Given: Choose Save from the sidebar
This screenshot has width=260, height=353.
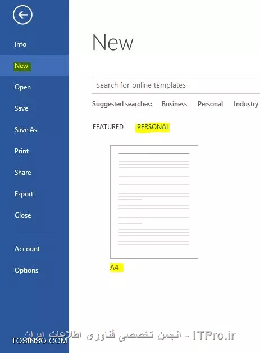Looking at the screenshot, I should coord(21,108).
